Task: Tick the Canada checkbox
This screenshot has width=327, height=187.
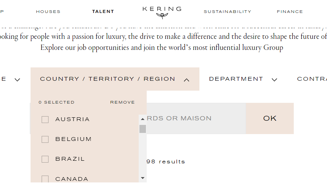Action: click(x=45, y=179)
